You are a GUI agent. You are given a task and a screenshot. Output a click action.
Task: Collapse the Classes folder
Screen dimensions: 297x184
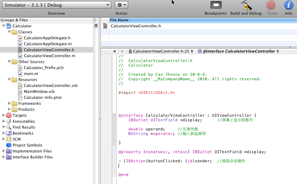(x=9, y=32)
